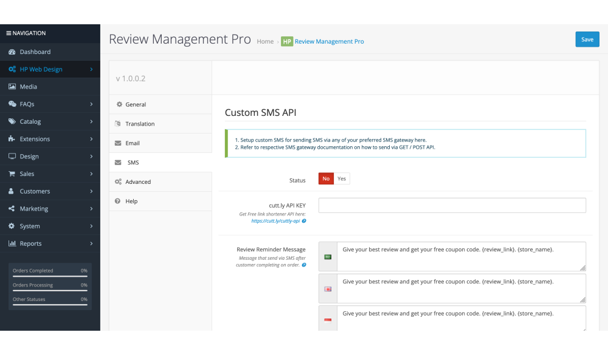Expand the System menu chevron
Viewport: 608px width, 355px height.
[91, 226]
